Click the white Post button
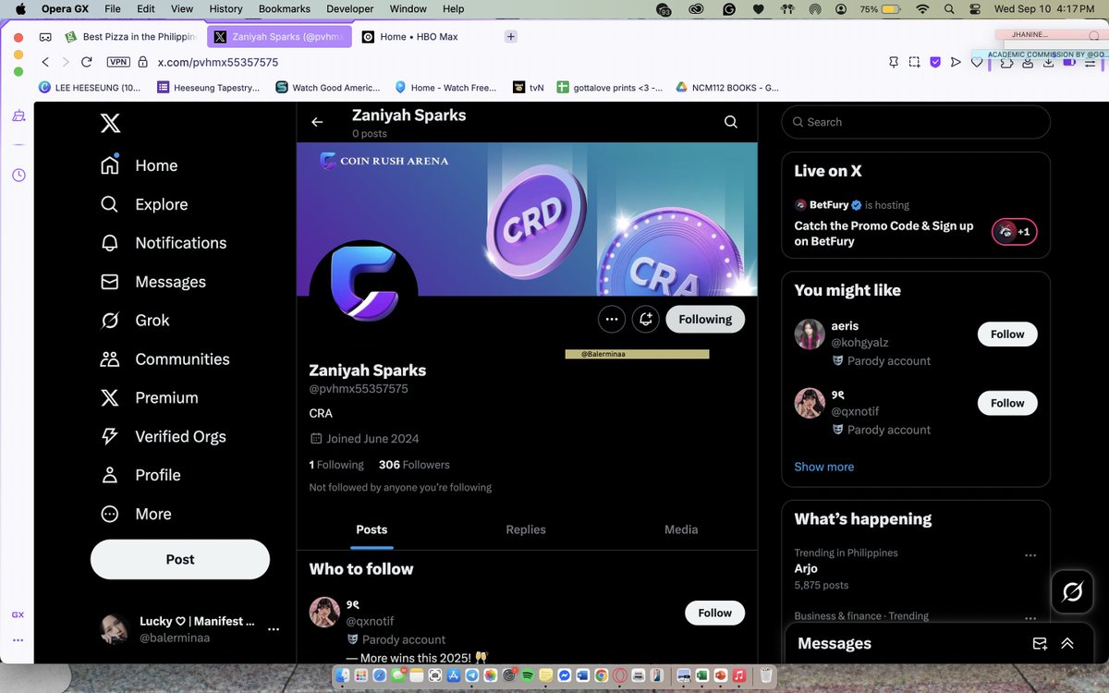 point(180,559)
